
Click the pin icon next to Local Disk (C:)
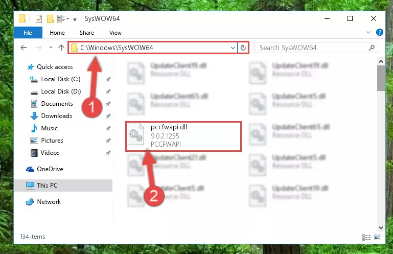[108, 80]
